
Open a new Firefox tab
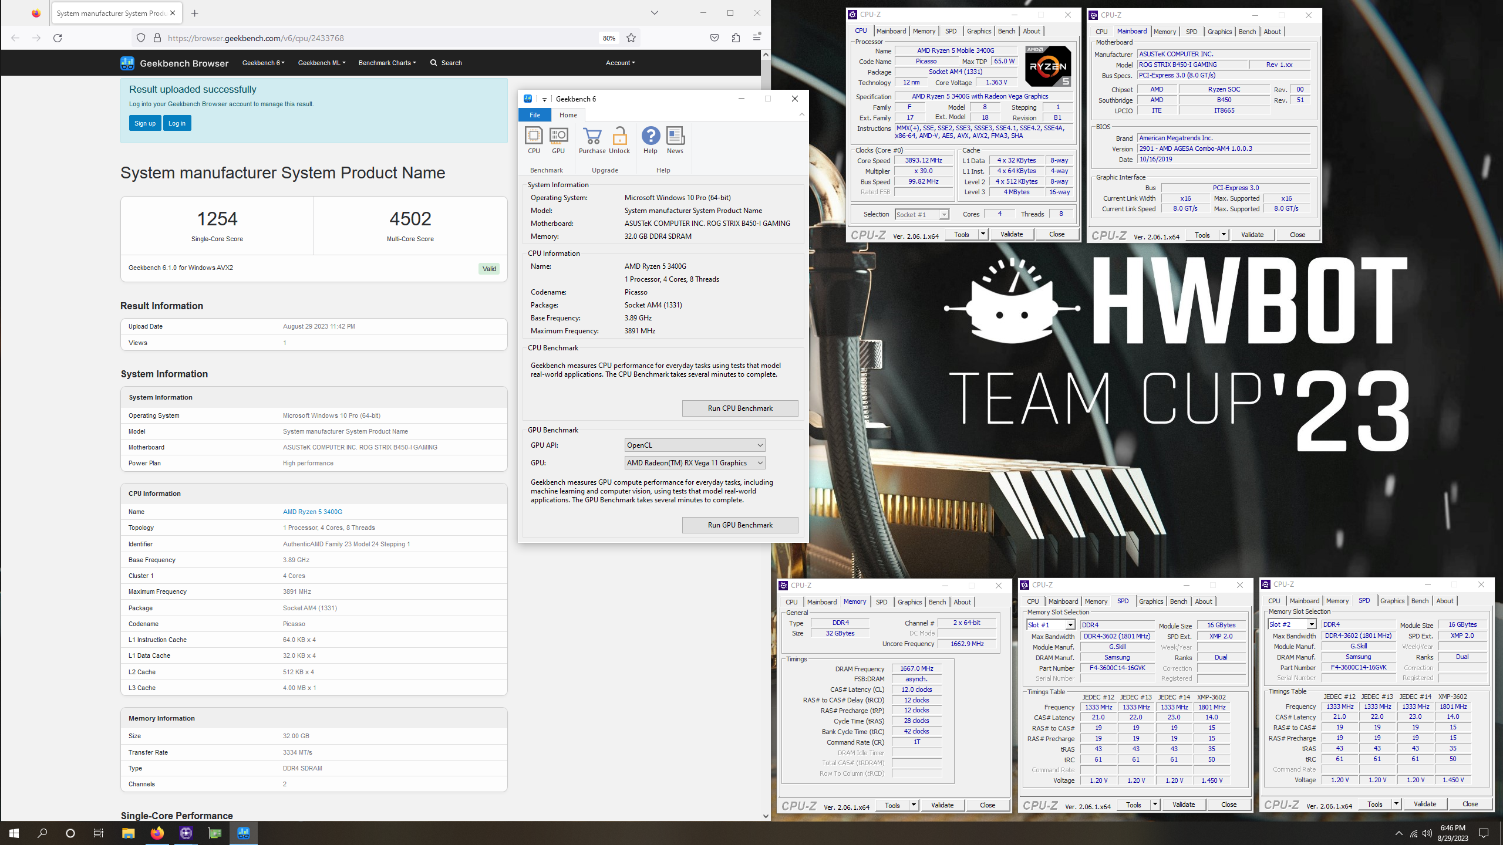coord(195,13)
